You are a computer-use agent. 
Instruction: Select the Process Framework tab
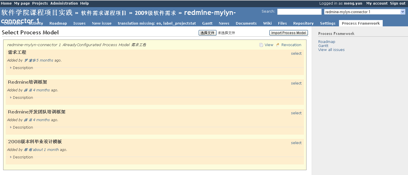coord(361,23)
